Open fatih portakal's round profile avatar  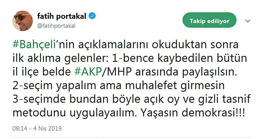[x=22, y=21]
